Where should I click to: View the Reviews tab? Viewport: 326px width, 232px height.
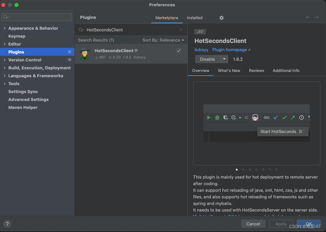(257, 70)
